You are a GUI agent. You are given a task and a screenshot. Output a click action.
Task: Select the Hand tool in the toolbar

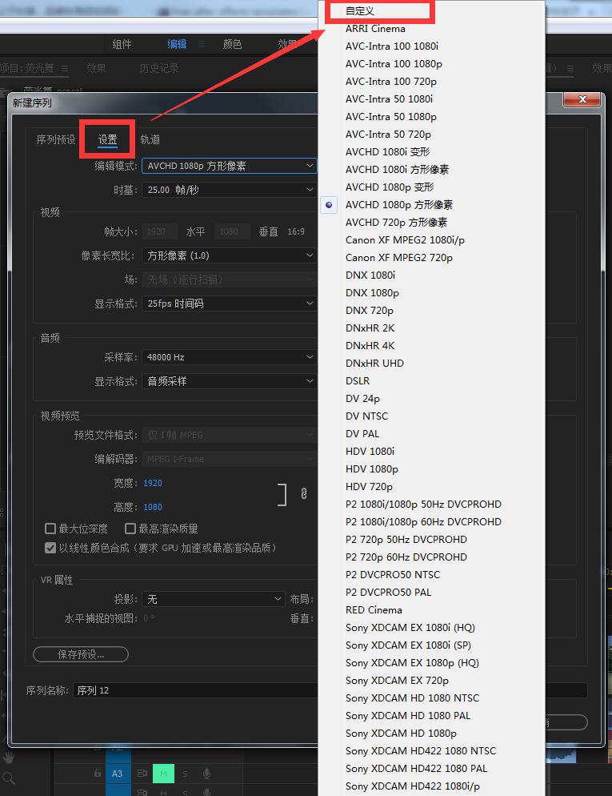click(8, 758)
